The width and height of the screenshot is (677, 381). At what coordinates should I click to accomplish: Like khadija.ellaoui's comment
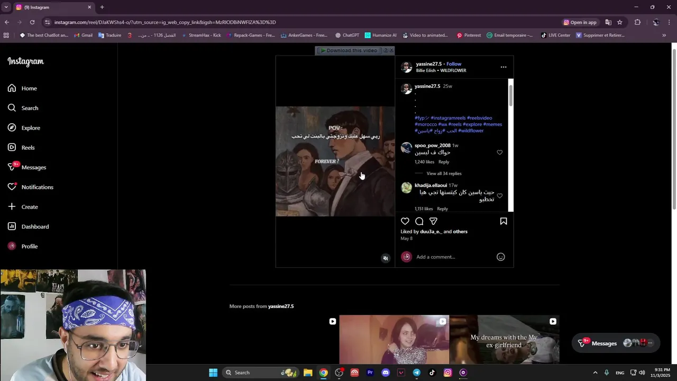(x=500, y=196)
